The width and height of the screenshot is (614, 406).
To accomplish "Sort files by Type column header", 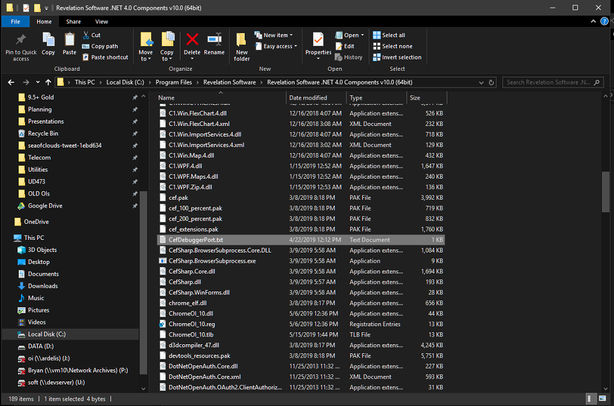I will pos(377,98).
